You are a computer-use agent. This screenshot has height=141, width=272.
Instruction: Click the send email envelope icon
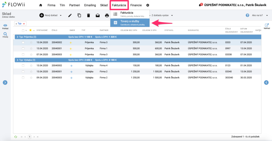pyautogui.click(x=98, y=15)
